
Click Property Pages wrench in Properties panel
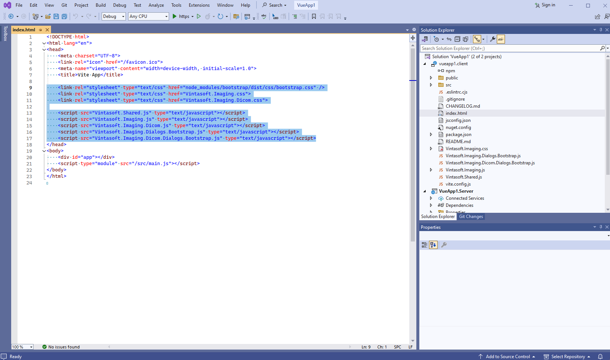point(444,245)
